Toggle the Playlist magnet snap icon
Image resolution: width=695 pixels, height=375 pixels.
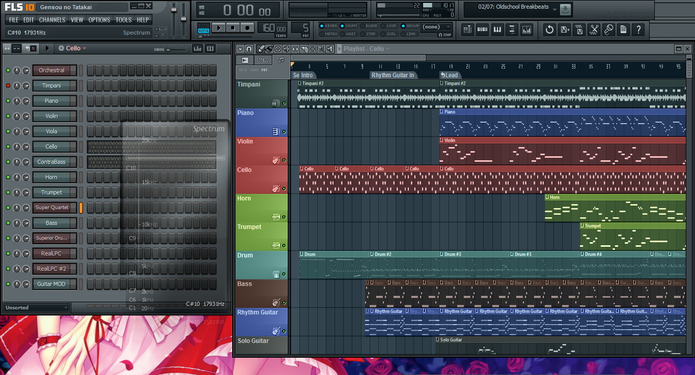249,49
